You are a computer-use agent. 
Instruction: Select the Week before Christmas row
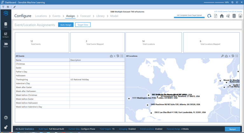(x=70, y=95)
